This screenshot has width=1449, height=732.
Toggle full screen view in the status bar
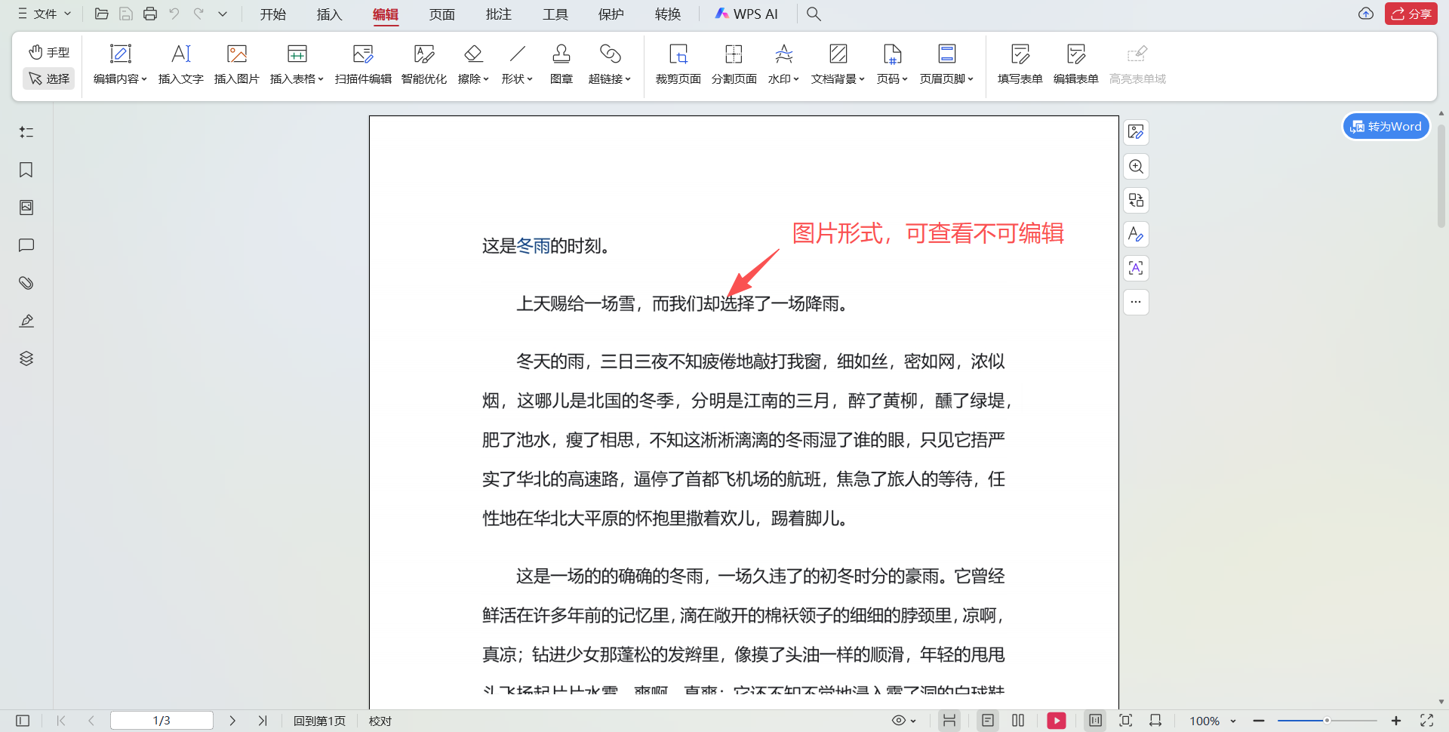[x=1425, y=721]
